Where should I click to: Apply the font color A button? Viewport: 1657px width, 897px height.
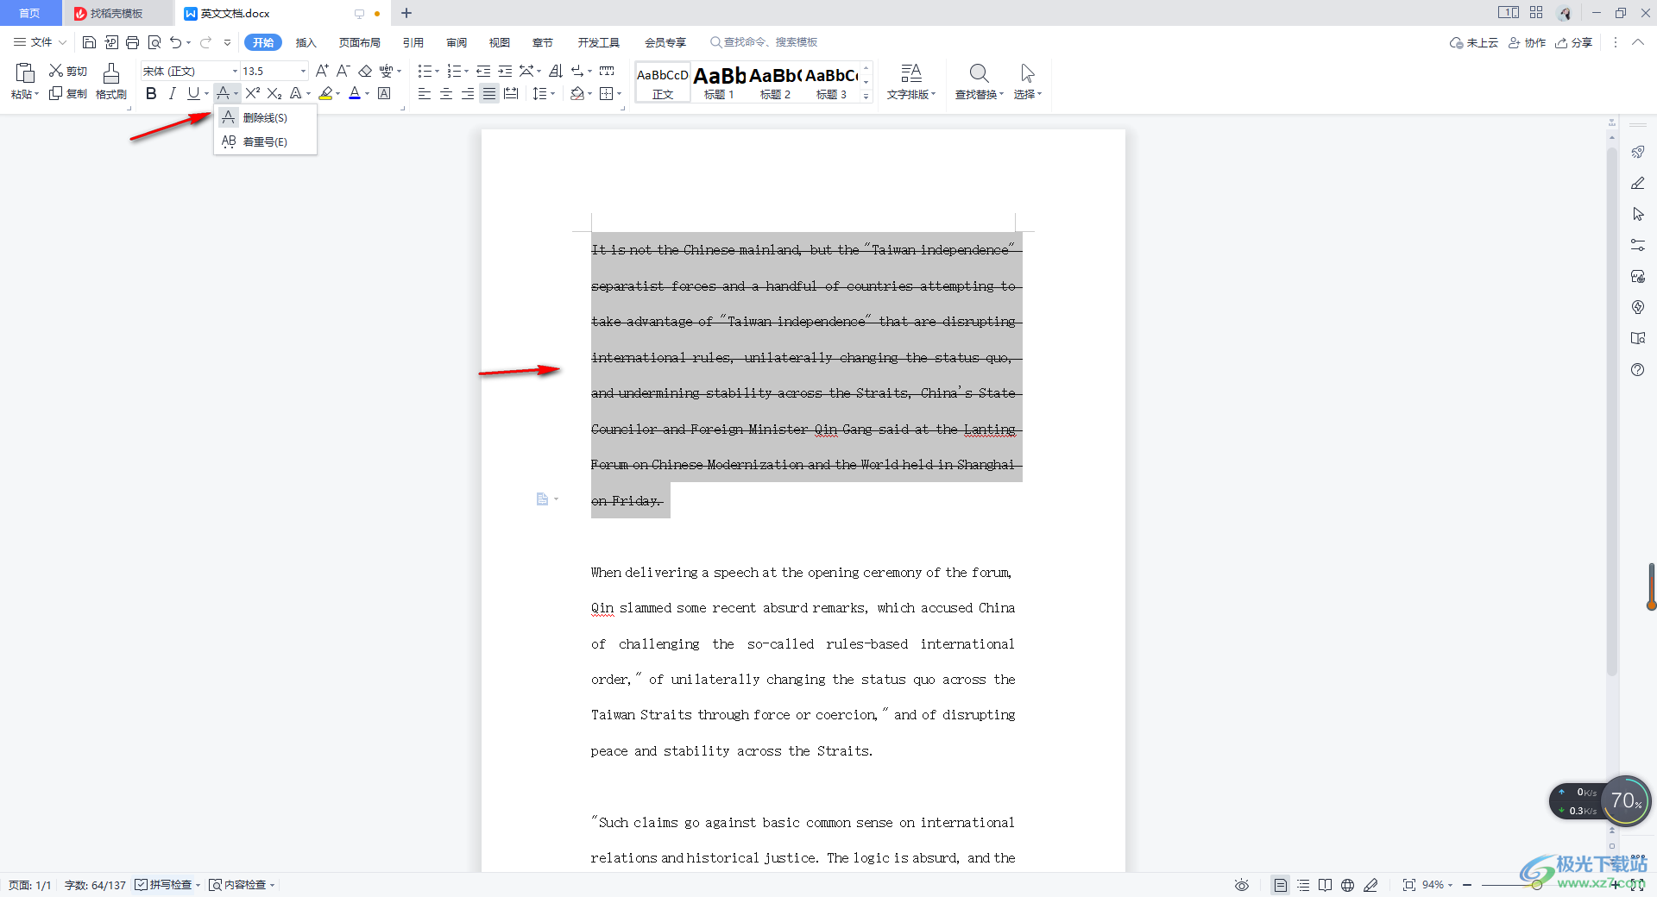click(x=355, y=93)
